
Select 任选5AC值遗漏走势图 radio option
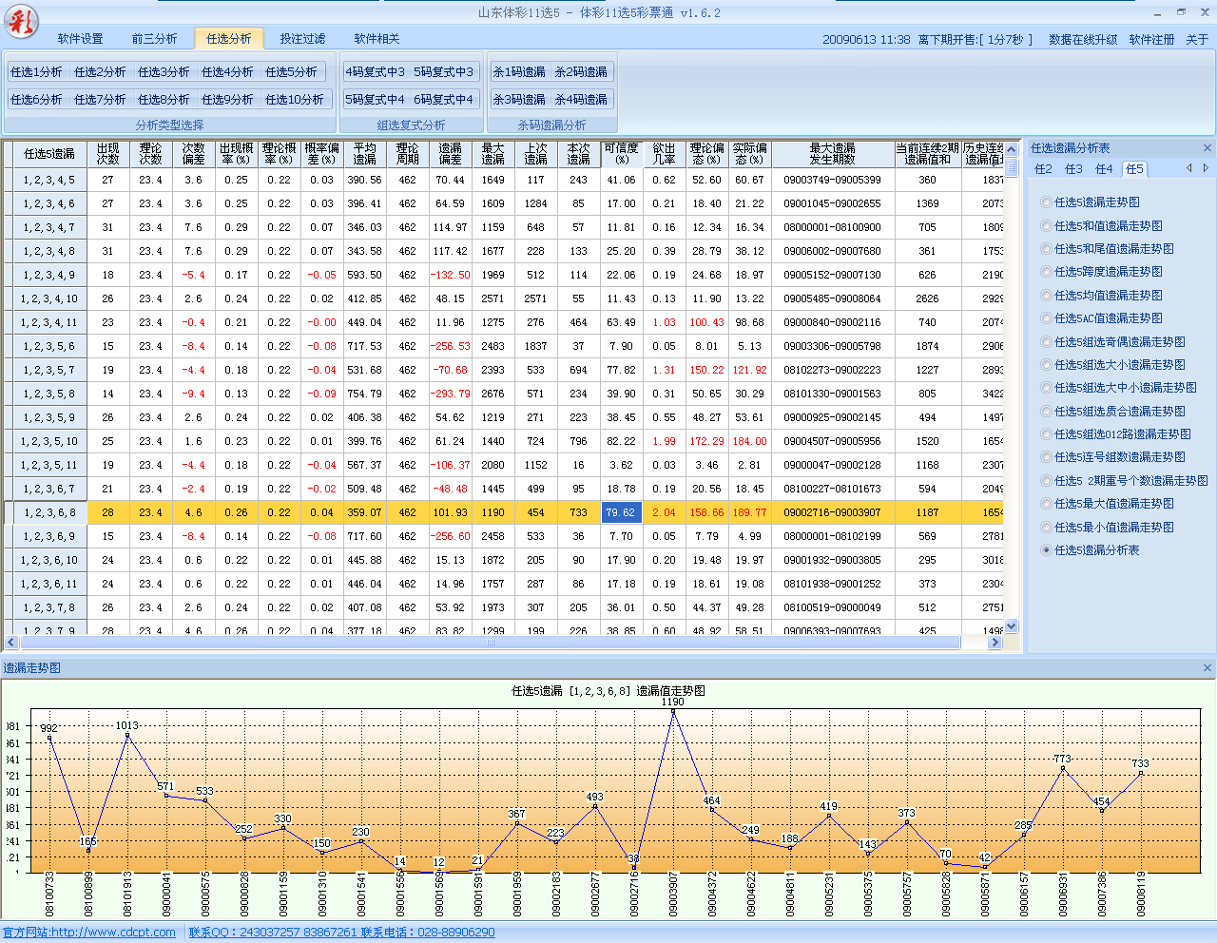pyautogui.click(x=1101, y=318)
